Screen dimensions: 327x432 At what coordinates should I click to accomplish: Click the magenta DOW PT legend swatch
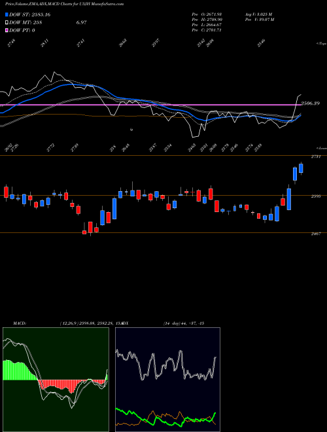(x=7, y=30)
